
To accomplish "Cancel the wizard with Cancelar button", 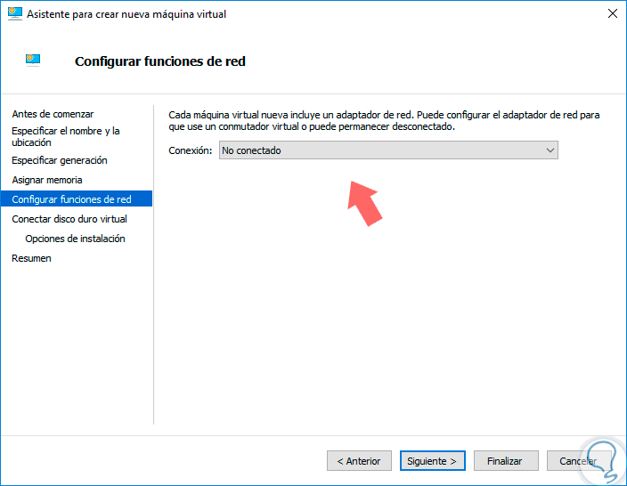I will (579, 461).
